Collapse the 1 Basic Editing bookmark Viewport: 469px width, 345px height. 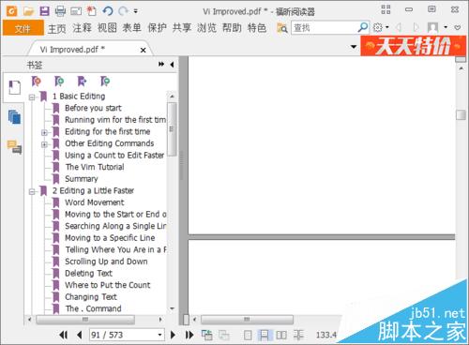[32, 97]
